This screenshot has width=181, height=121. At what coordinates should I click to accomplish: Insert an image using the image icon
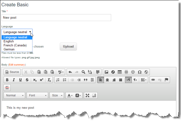pyautogui.click(x=106, y=72)
